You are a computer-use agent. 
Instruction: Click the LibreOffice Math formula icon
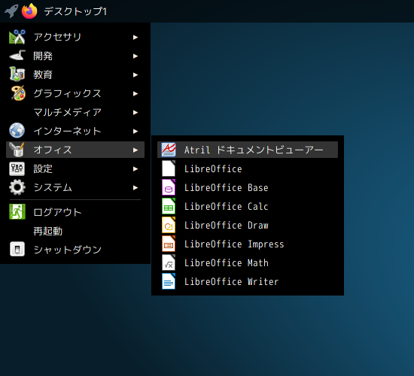[x=169, y=262]
